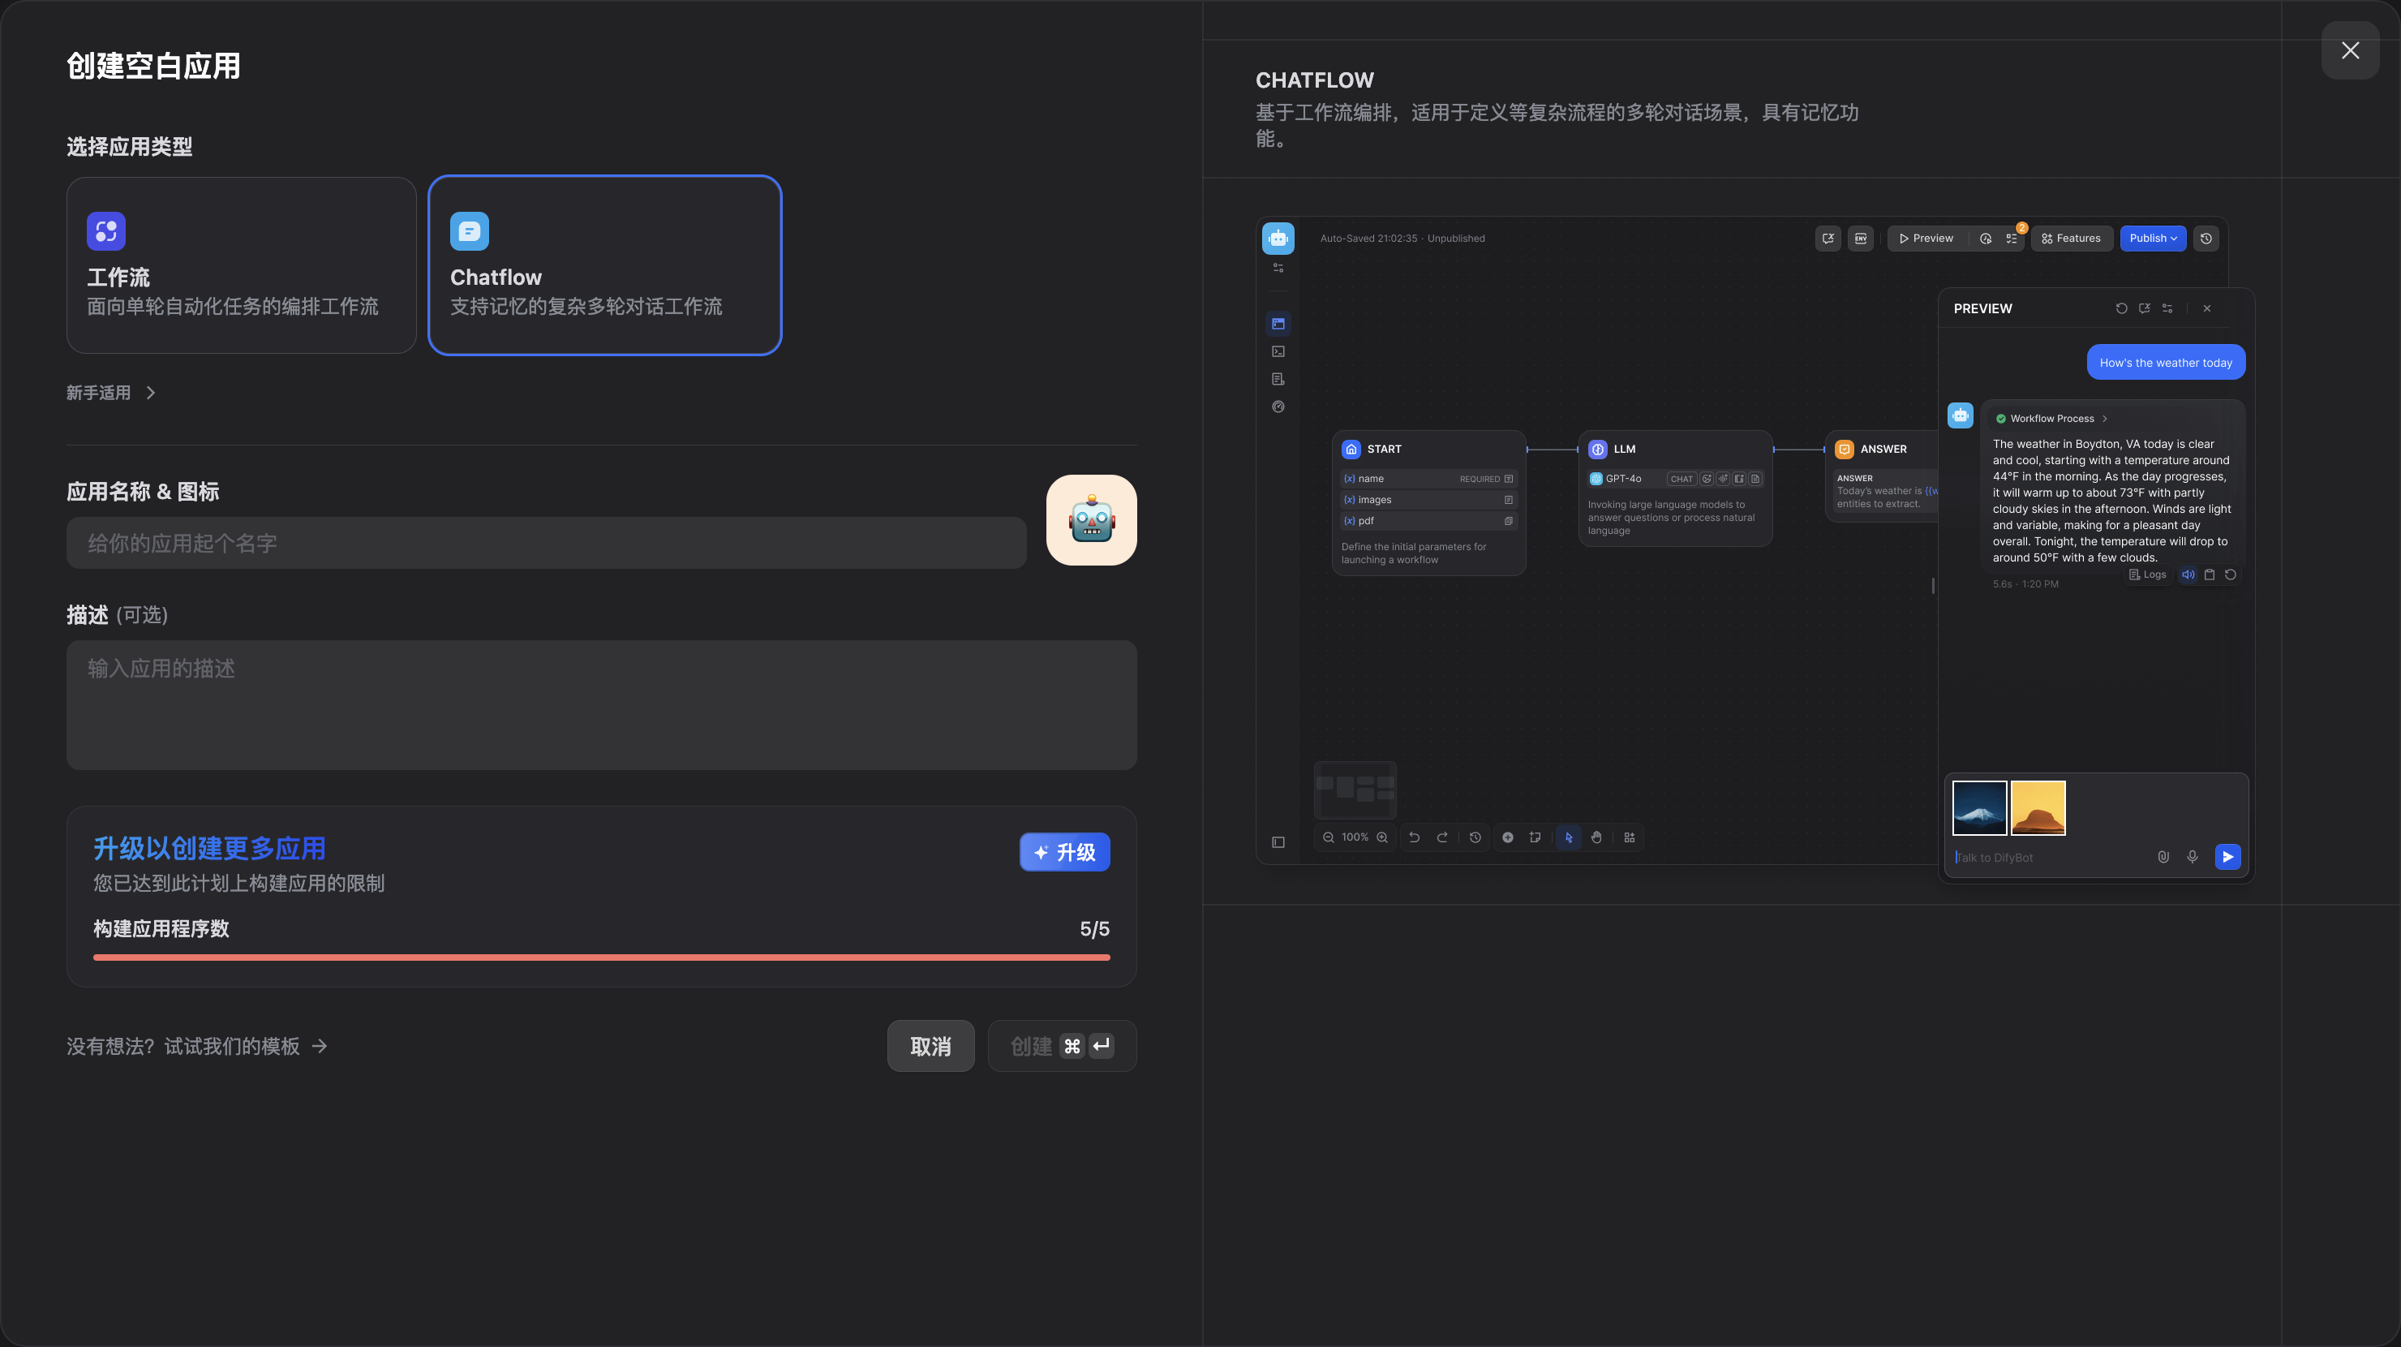Click the orange desert image thumbnail
The width and height of the screenshot is (2401, 1347).
coord(2038,807)
